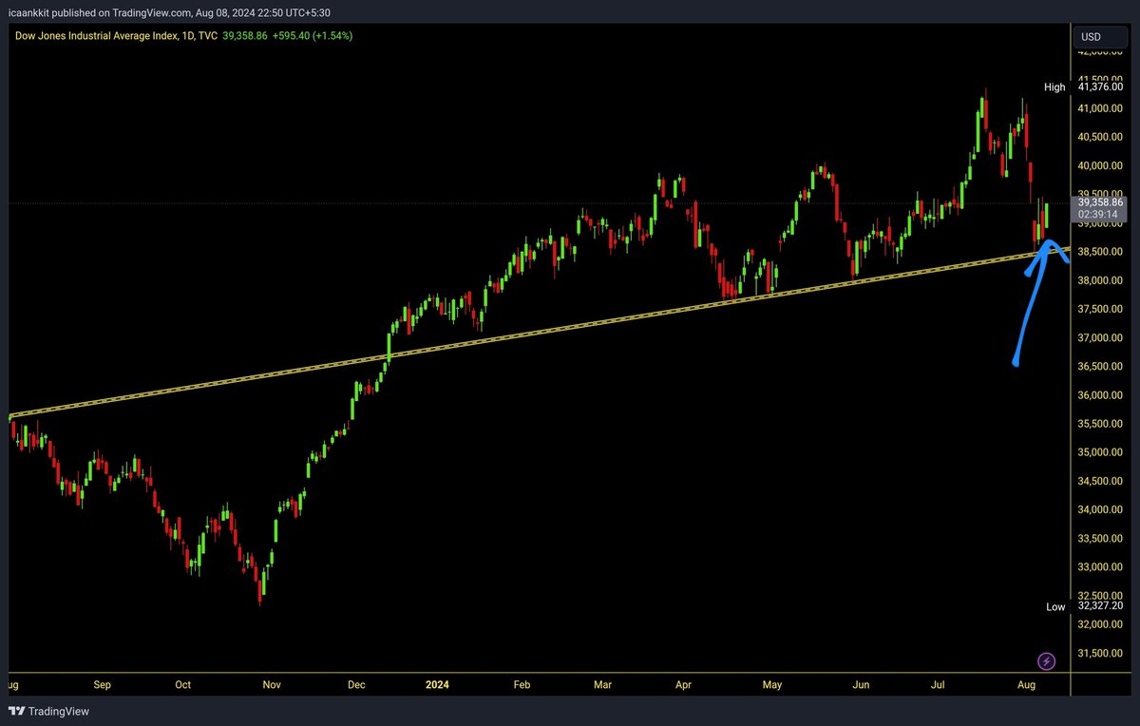Click the Nov label on time axis
1140x726 pixels.
[x=272, y=684]
